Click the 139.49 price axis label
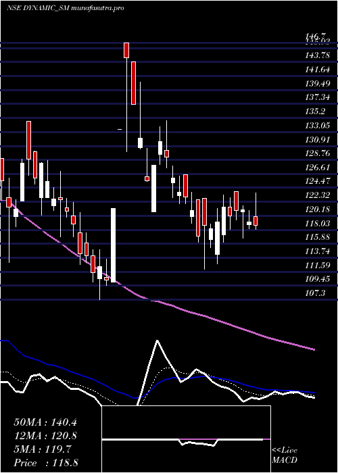 pos(318,84)
